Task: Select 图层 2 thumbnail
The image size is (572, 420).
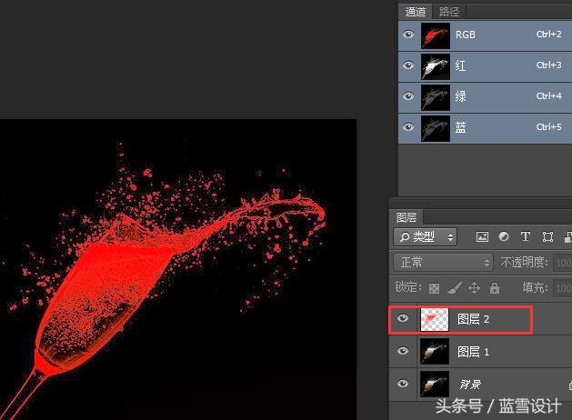Action: (x=435, y=320)
